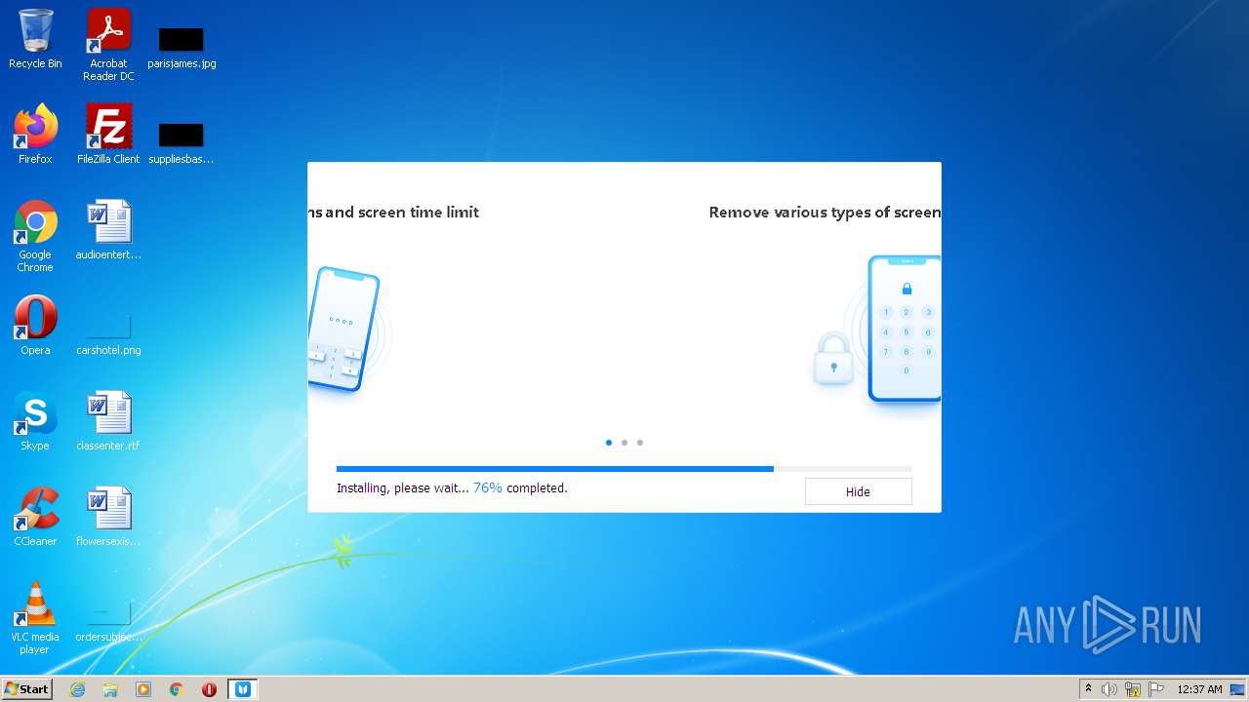
Task: Click the tilted phone passcode illustration
Action: pyautogui.click(x=344, y=330)
